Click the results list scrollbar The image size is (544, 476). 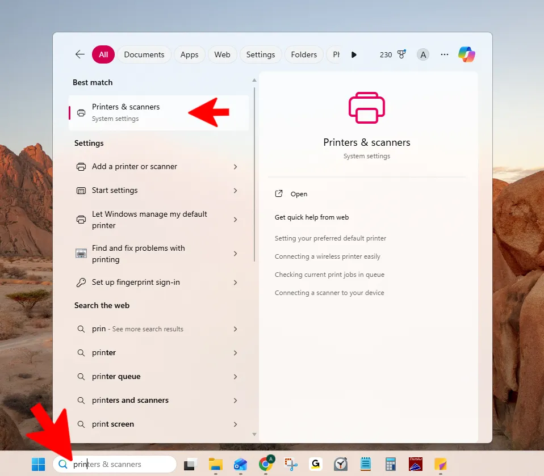tap(254, 174)
